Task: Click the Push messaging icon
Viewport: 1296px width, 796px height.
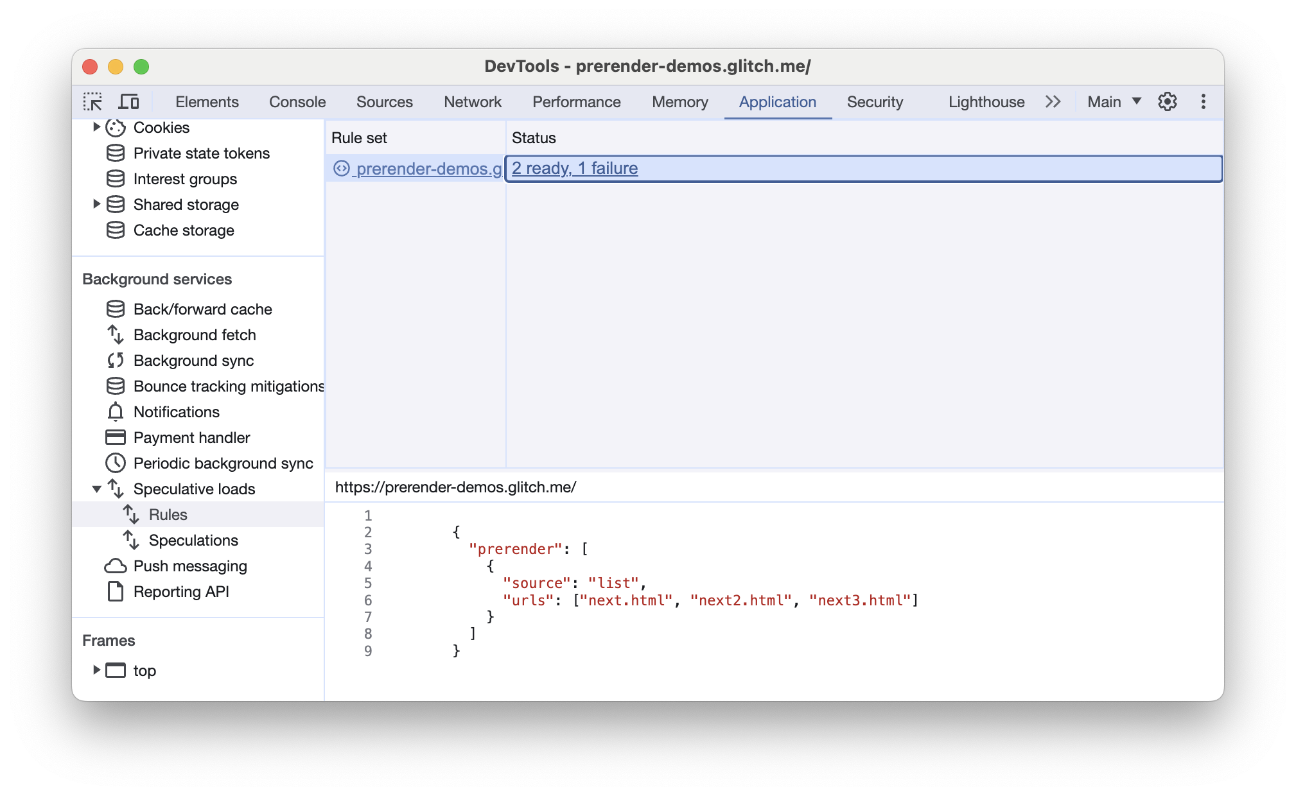Action: (x=113, y=565)
